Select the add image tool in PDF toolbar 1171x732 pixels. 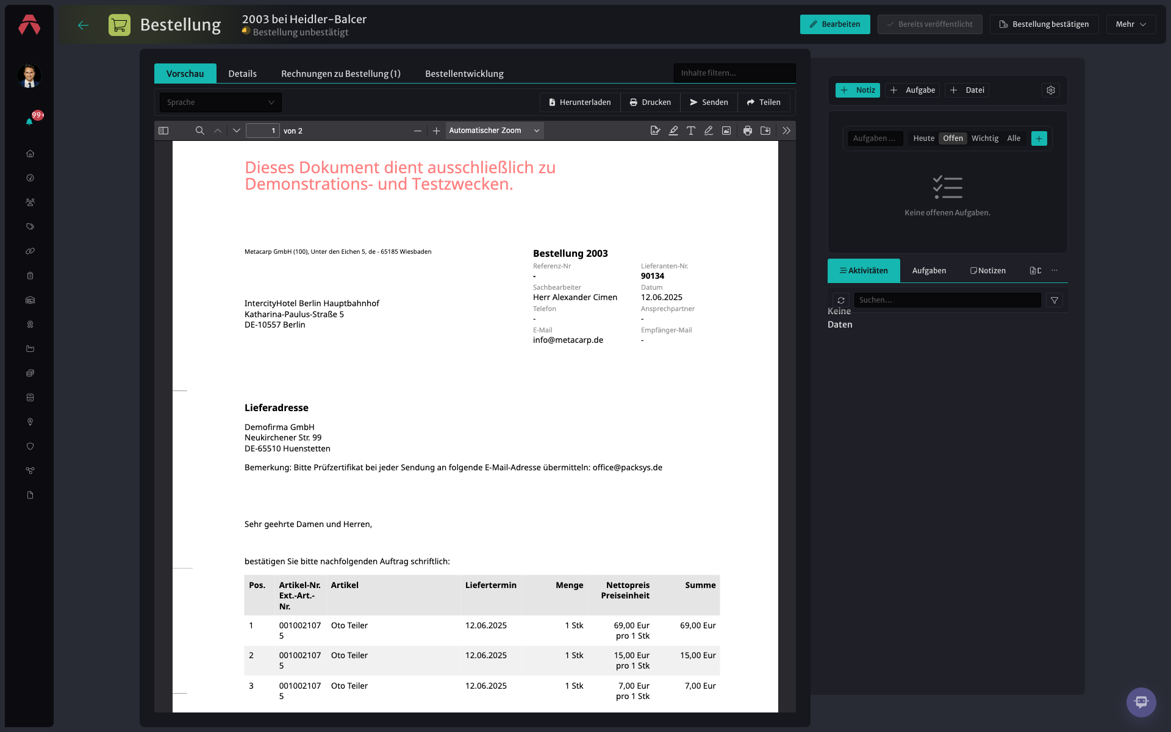[726, 131]
